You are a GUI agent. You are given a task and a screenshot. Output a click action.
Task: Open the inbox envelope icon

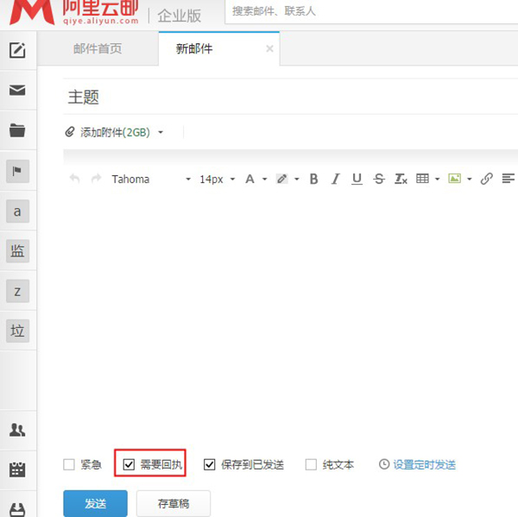point(17,90)
